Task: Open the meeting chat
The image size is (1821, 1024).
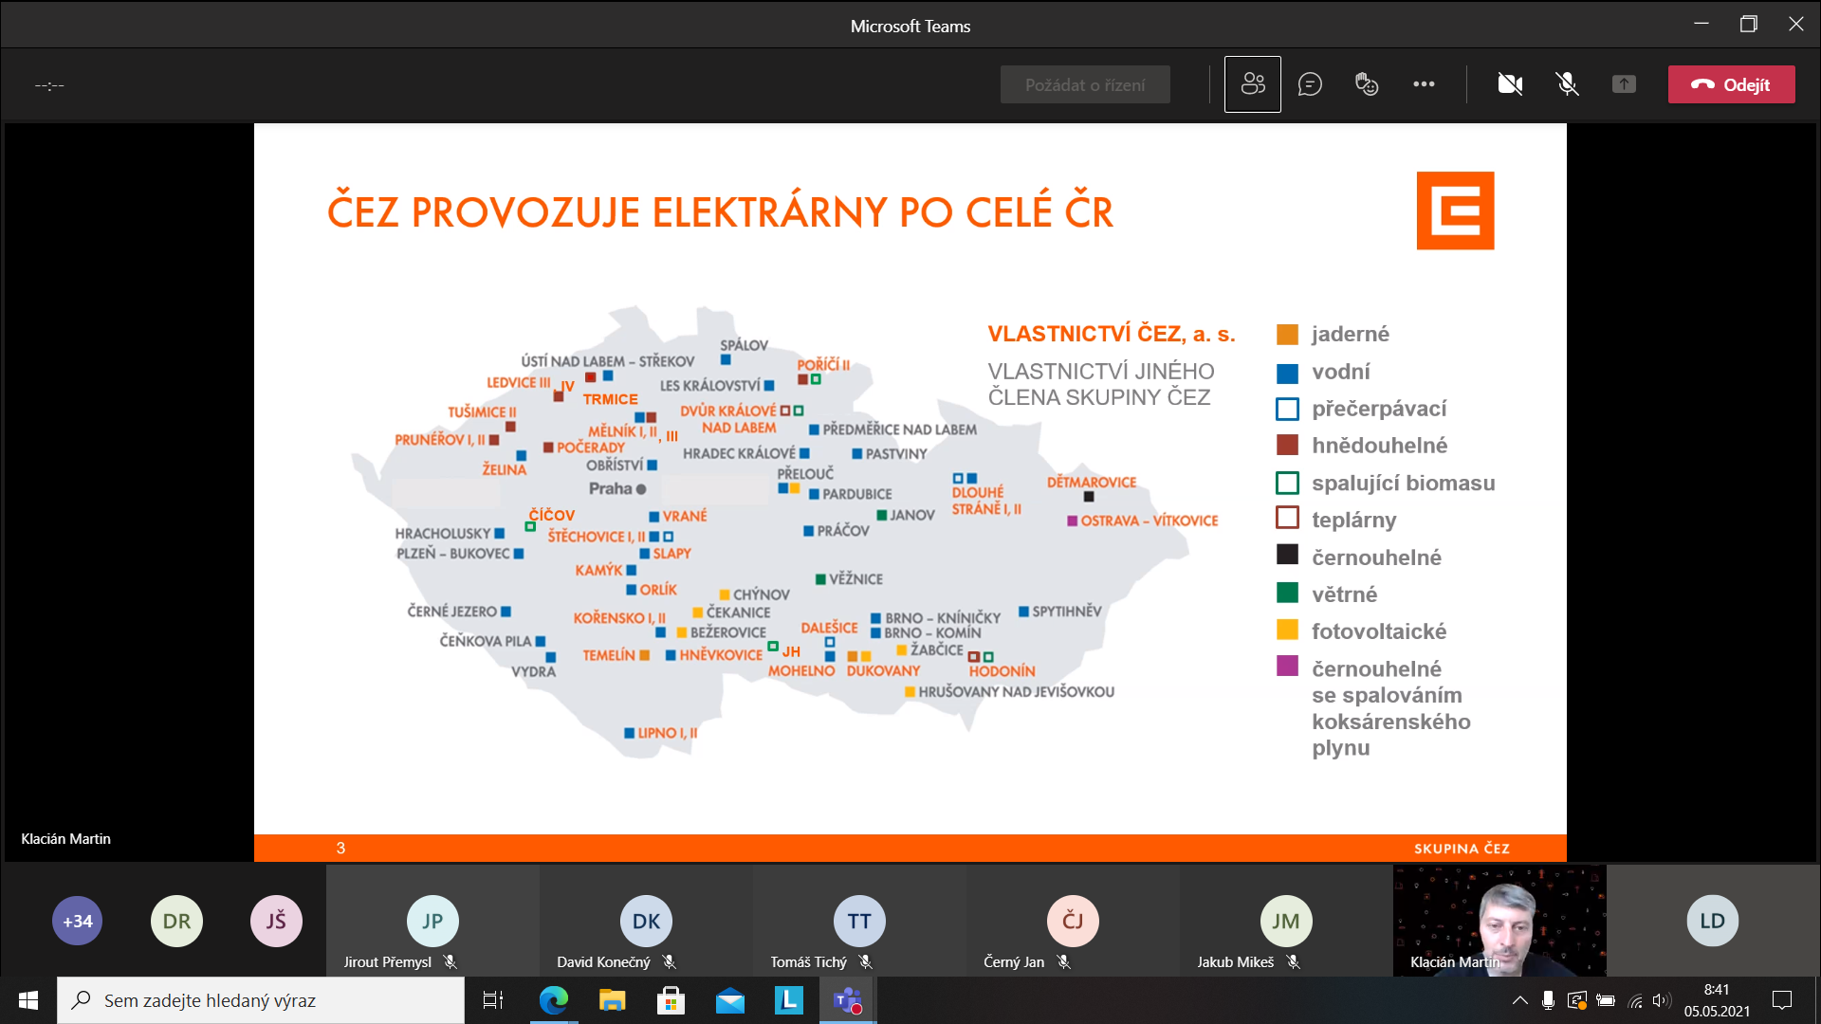Action: click(1310, 84)
